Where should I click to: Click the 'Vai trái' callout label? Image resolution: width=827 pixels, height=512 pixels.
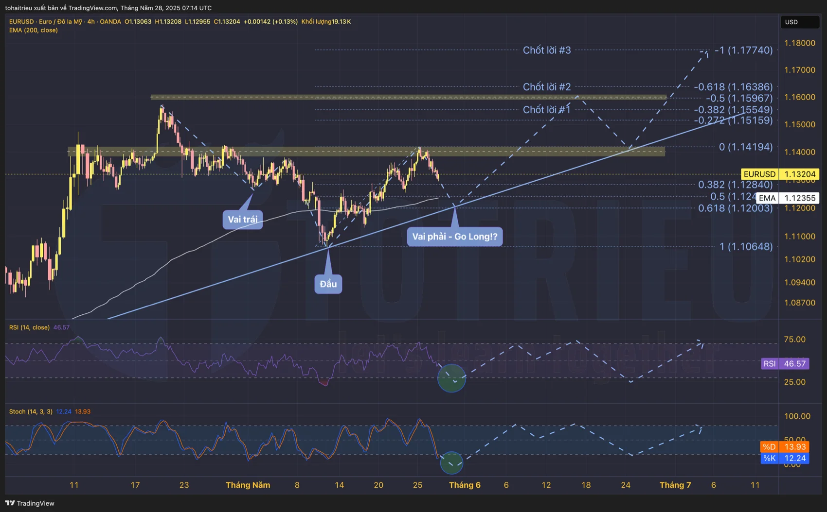pos(243,220)
